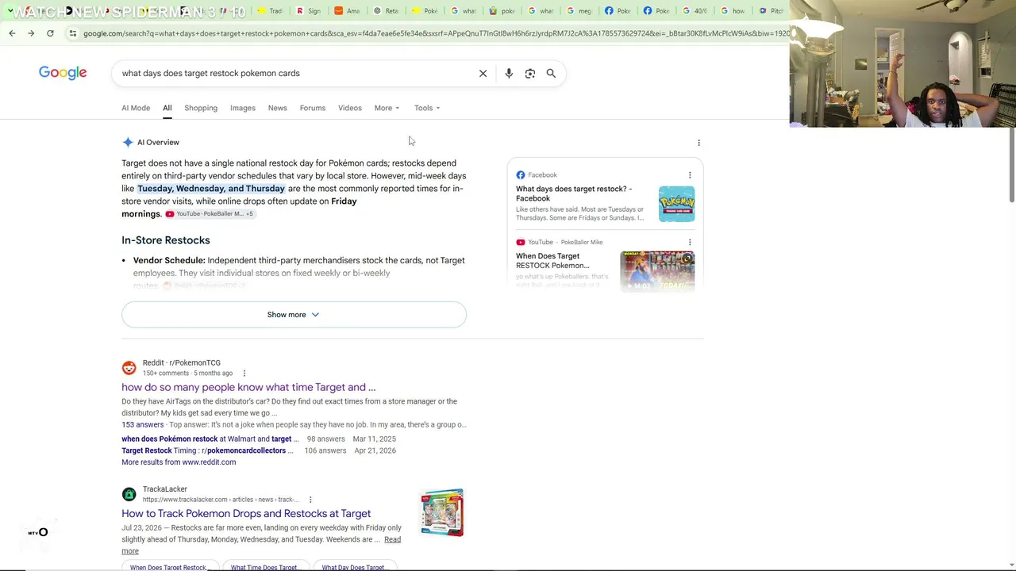Open "When Does Target RESTOCK Pokemon" YouTube link
This screenshot has height=571, width=1016.
(553, 261)
